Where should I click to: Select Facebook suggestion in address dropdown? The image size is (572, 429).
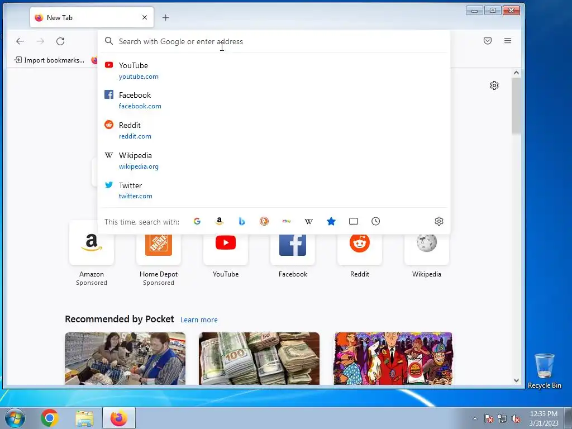pos(274,101)
